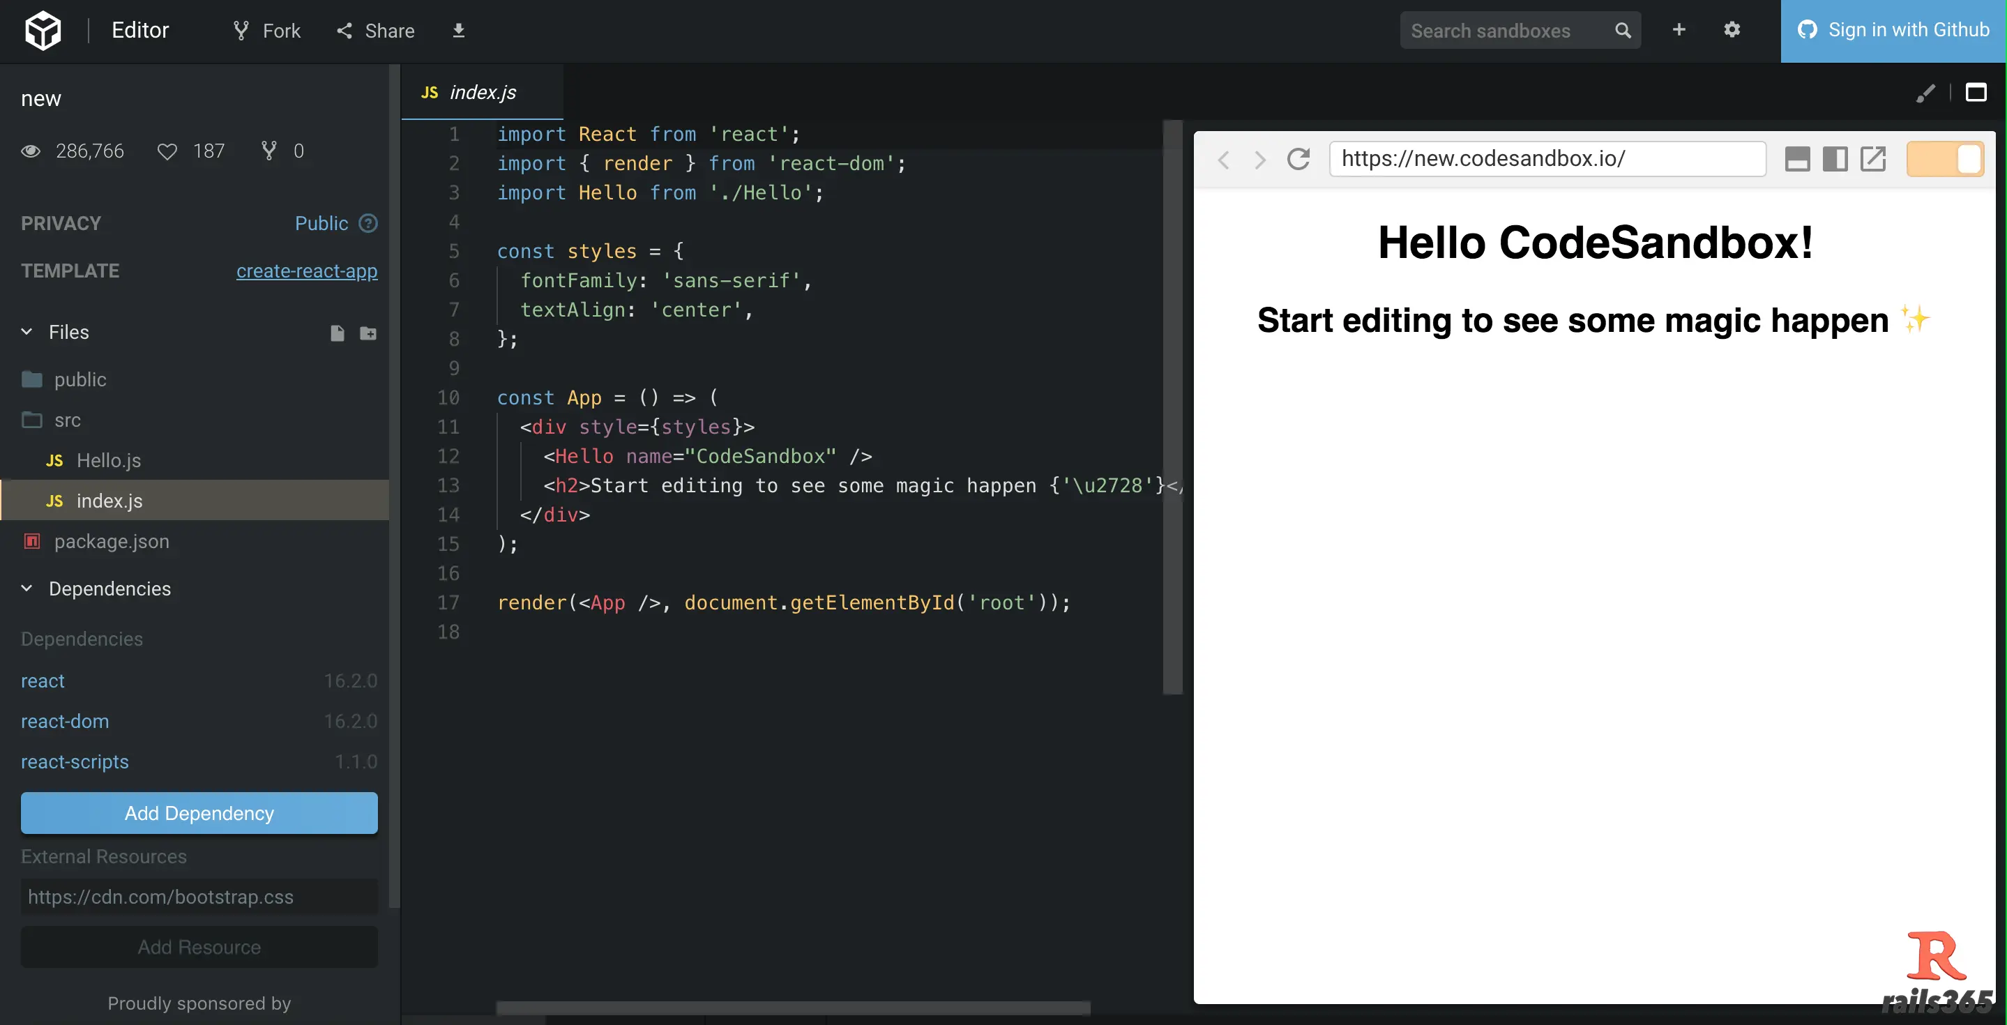The height and width of the screenshot is (1025, 2007).
Task: Refresh the preview browser
Action: pyautogui.click(x=1298, y=159)
